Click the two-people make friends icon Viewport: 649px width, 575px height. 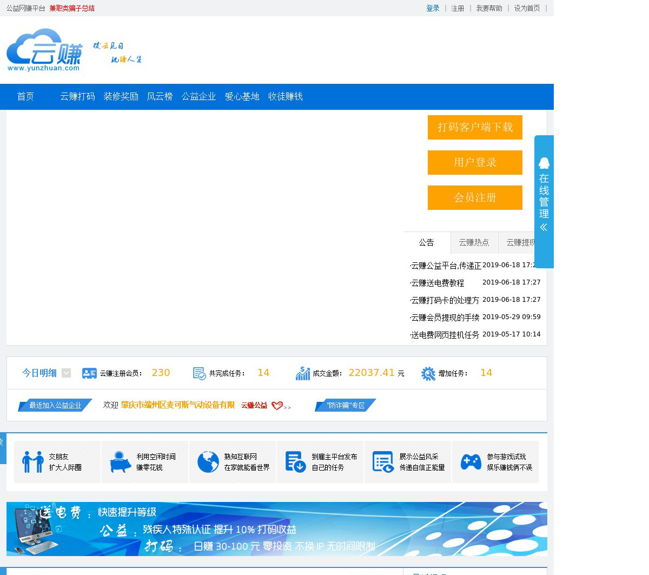point(32,462)
